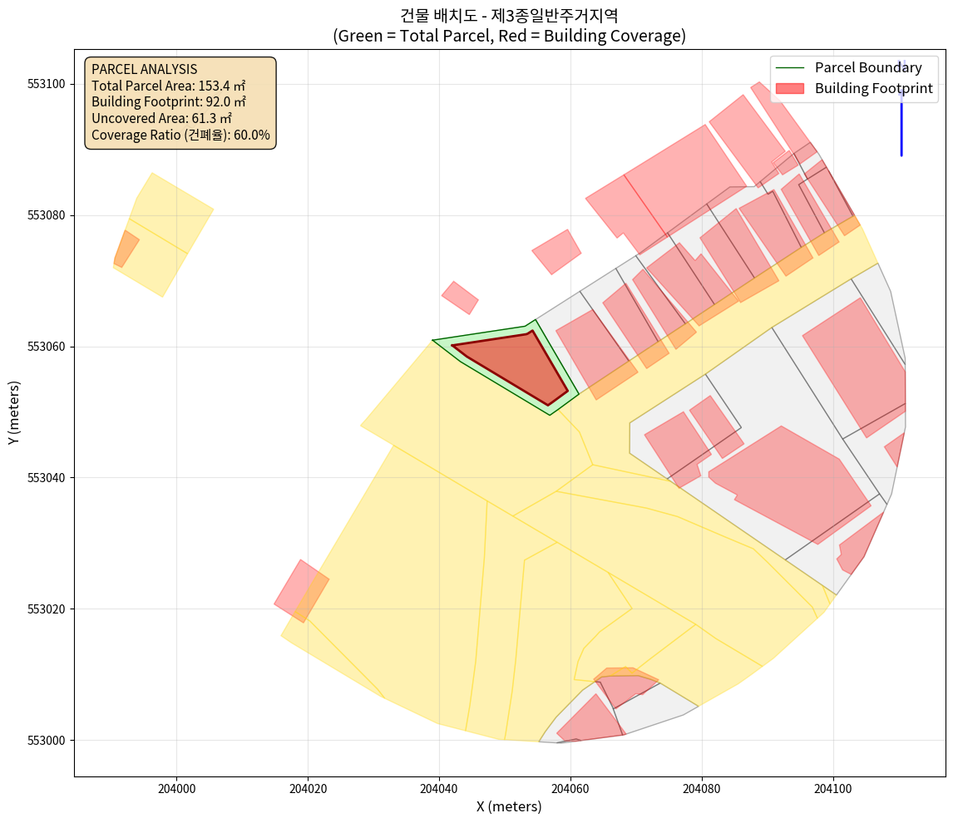Click the 553100 tick label on the Y axis
Viewport: 953px width, 823px height.
pyautogui.click(x=47, y=84)
